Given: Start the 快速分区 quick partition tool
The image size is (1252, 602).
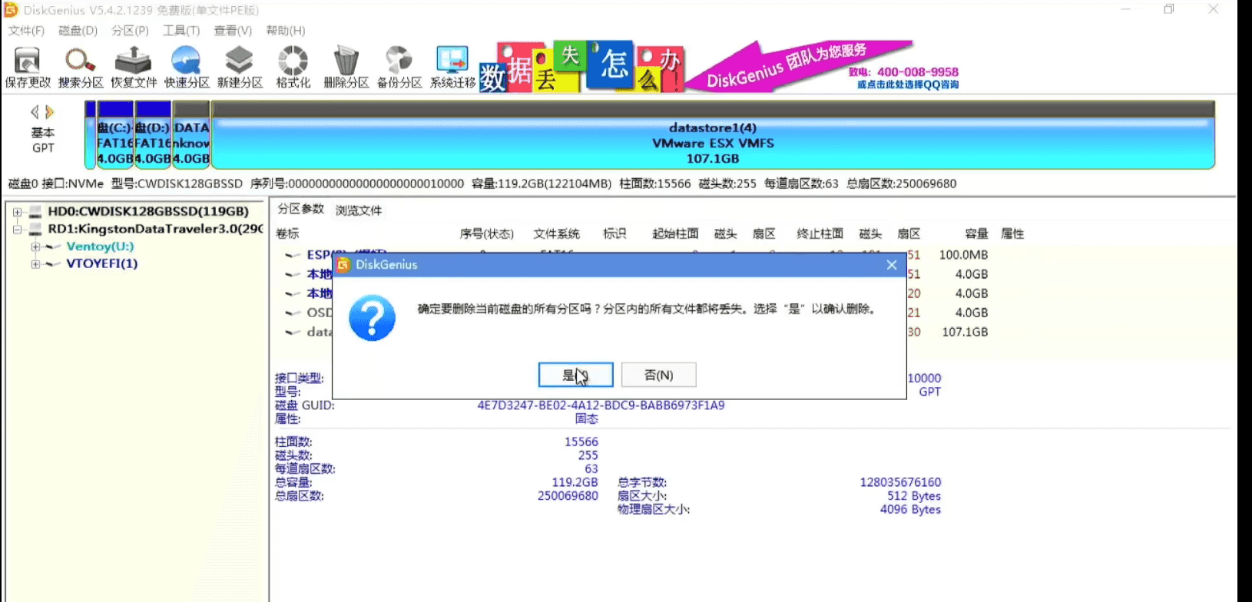Looking at the screenshot, I should click(187, 67).
